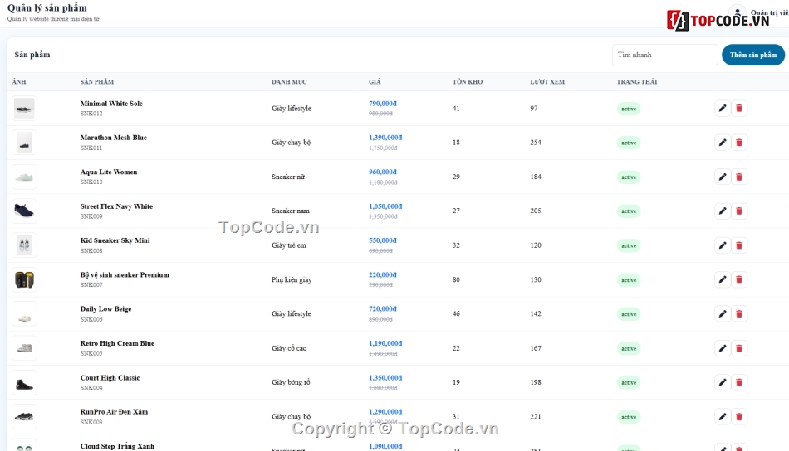Click the TỒN KHO column header
Viewport: 789px width, 451px height.
pos(468,82)
